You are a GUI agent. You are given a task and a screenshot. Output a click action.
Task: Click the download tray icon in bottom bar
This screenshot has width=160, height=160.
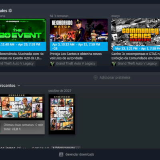(61, 154)
